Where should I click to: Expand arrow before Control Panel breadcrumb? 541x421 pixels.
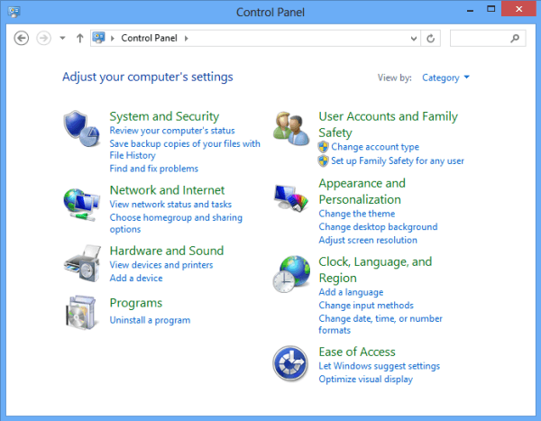coord(113,38)
